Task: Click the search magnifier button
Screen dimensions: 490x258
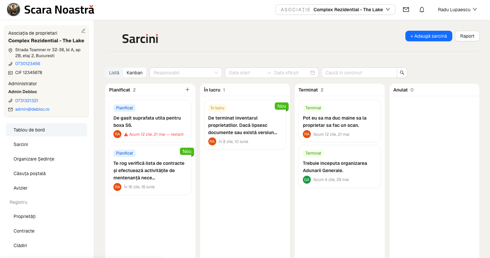Action: [402, 73]
